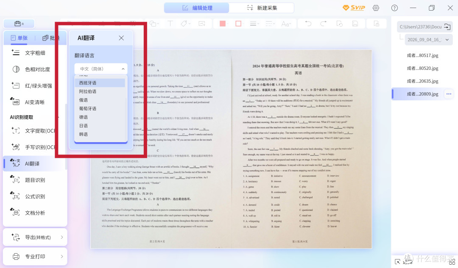Close the AI翻译 panel
The image size is (458, 268).
click(121, 38)
